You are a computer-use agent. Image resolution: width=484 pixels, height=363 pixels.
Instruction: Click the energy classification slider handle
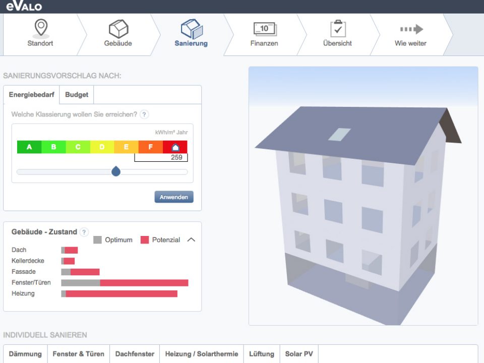pyautogui.click(x=116, y=172)
